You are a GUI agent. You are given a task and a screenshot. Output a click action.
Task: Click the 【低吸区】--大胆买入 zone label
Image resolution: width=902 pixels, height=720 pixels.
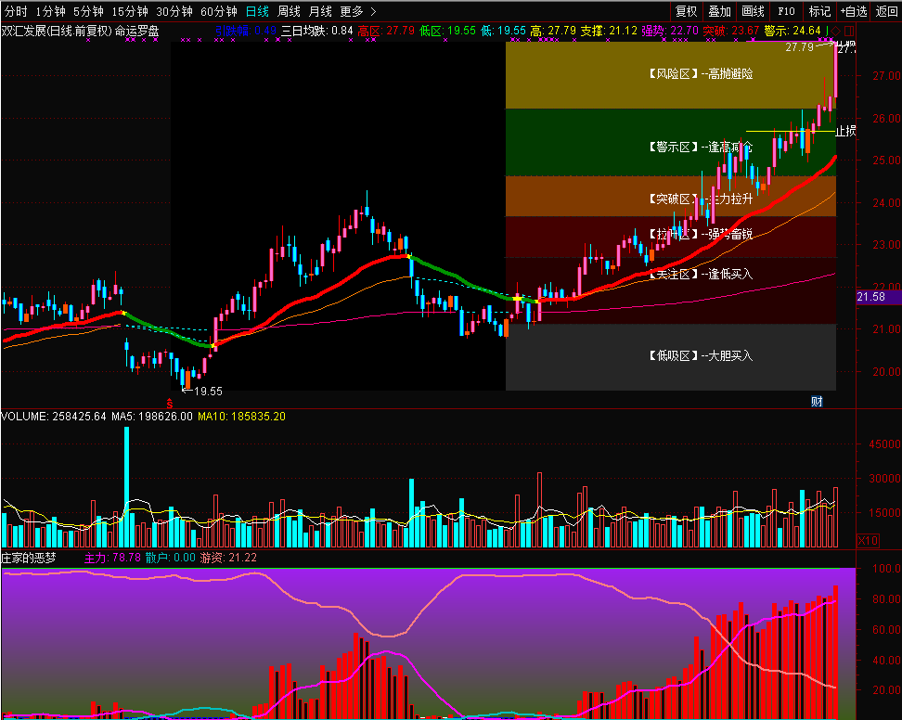tap(701, 356)
